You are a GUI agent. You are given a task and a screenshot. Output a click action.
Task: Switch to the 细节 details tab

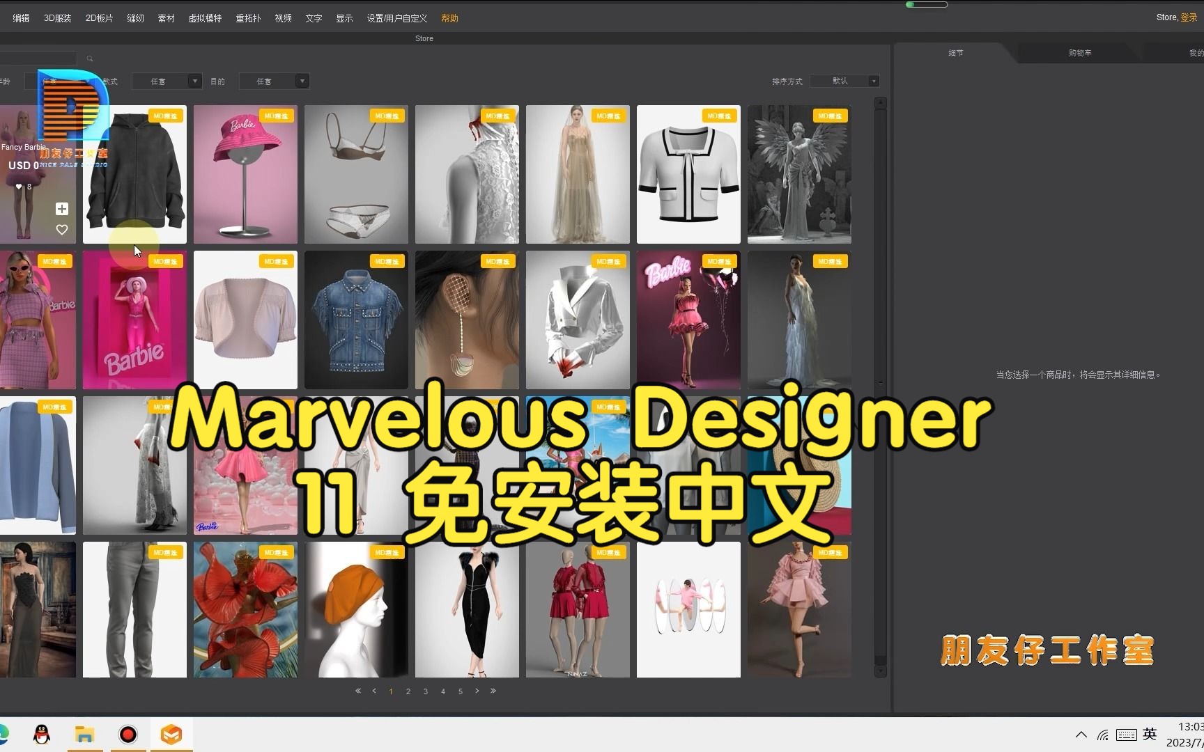click(955, 53)
